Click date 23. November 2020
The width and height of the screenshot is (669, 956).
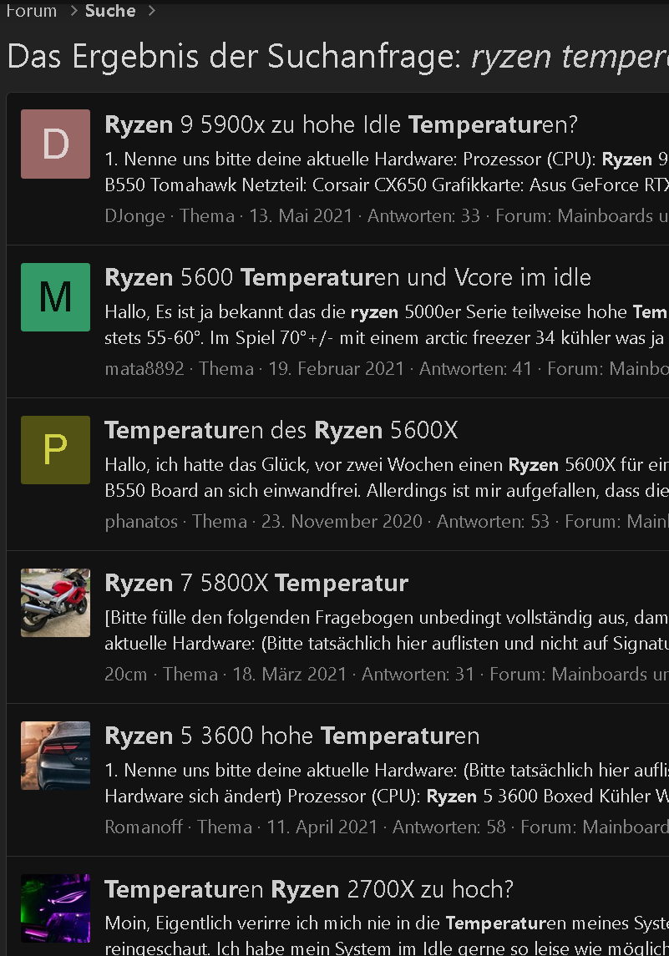click(342, 522)
